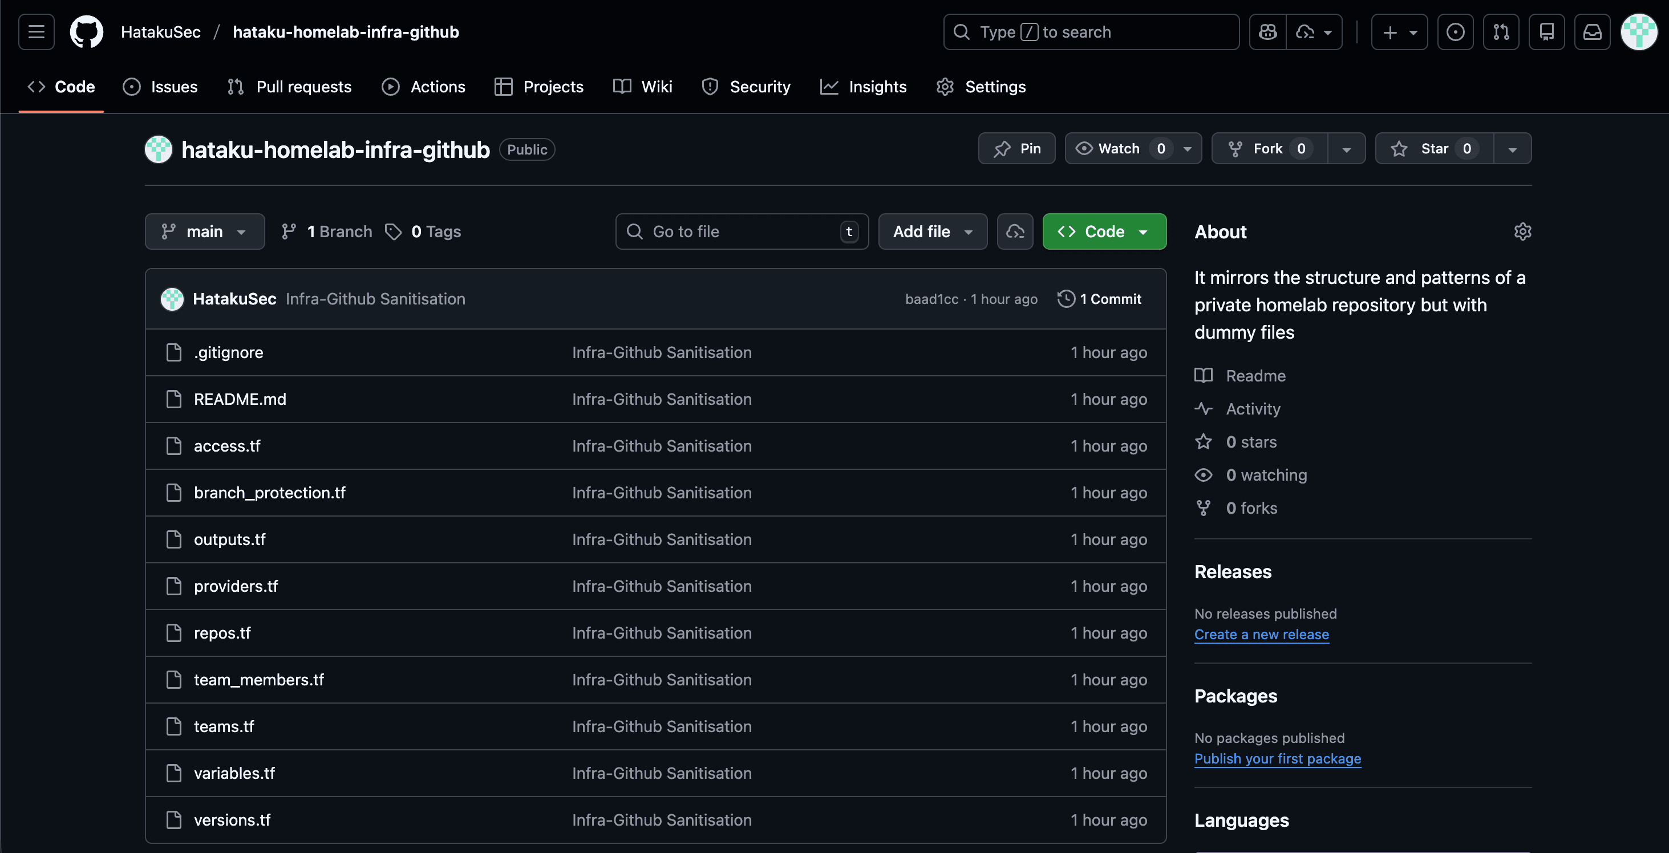Click the clone-in-desktop cloud icon near Code
This screenshot has width=1669, height=853.
click(1015, 231)
